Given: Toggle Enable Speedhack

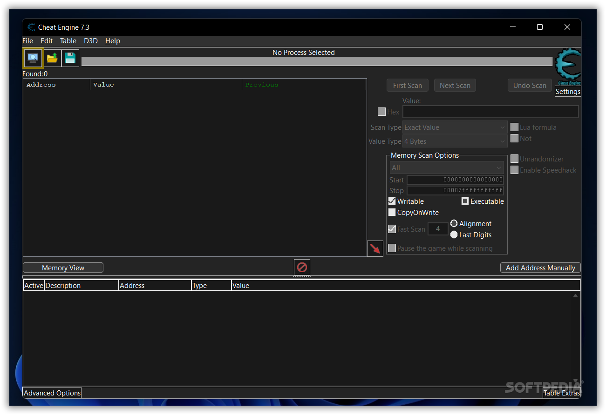Looking at the screenshot, I should [x=514, y=170].
